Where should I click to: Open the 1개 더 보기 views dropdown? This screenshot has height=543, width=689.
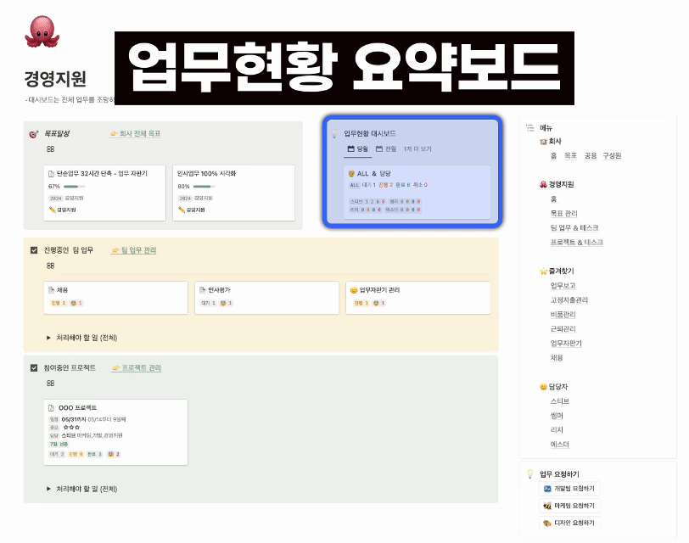point(417,149)
